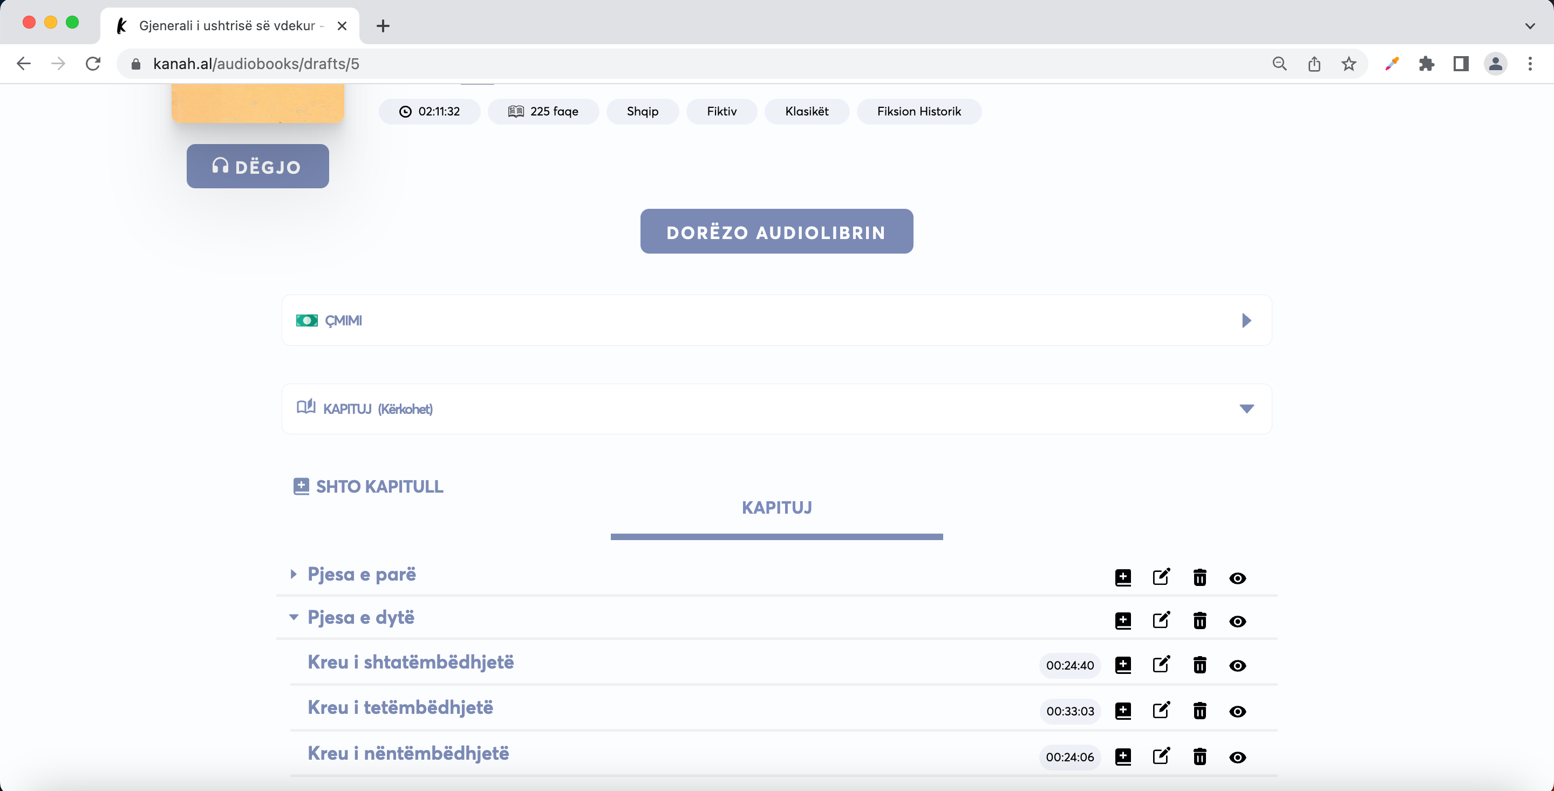Click the 225 faqe page count
Viewport: 1554px width, 791px height.
543,111
